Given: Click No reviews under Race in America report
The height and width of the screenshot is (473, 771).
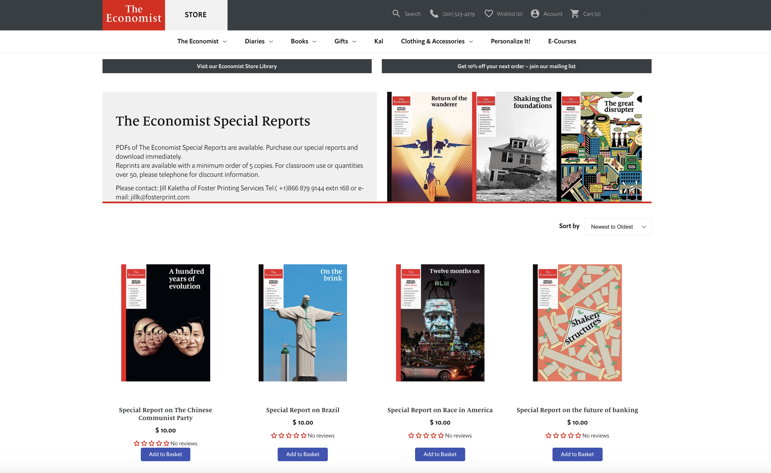Looking at the screenshot, I should click(x=458, y=436).
